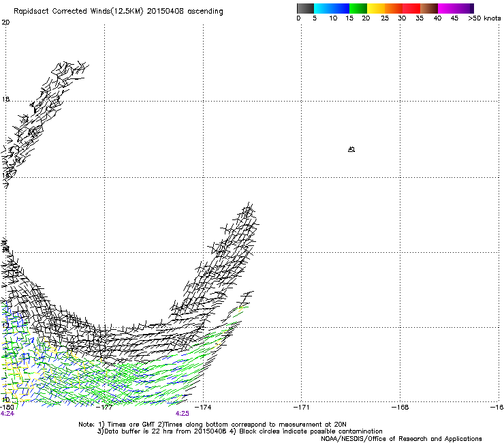Click the purple '4:24' time label
This screenshot has width=504, height=443.
point(7,414)
